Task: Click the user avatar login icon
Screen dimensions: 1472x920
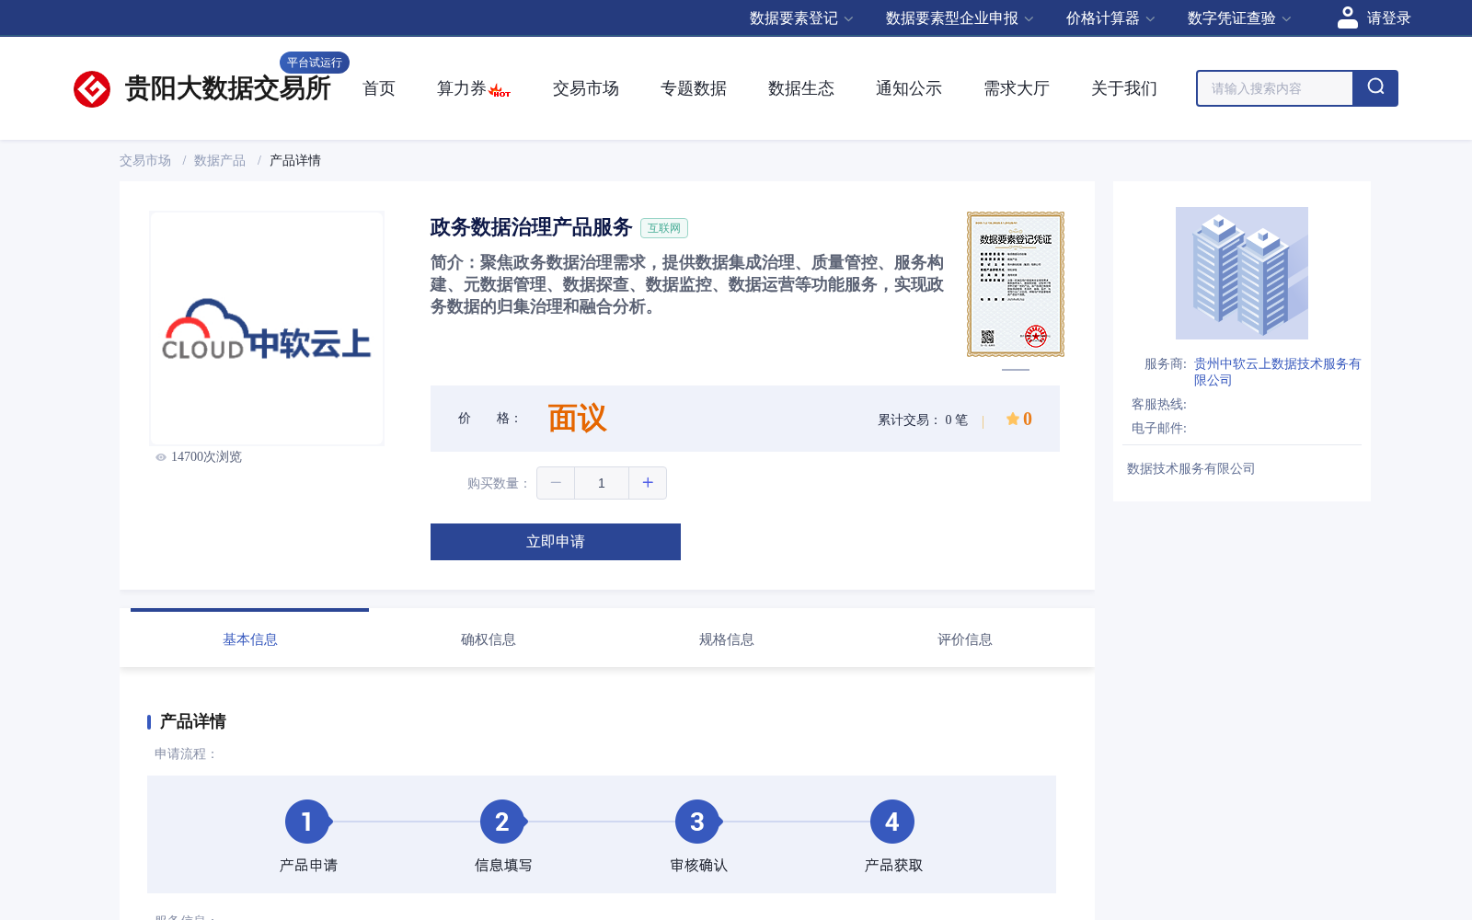Action: click(1347, 17)
